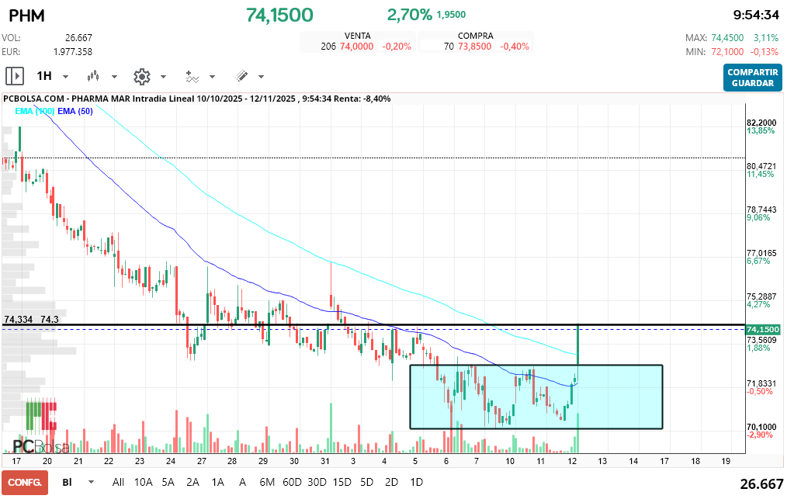The width and height of the screenshot is (794, 499).
Task: Select the 2D time range
Action: coord(391,482)
